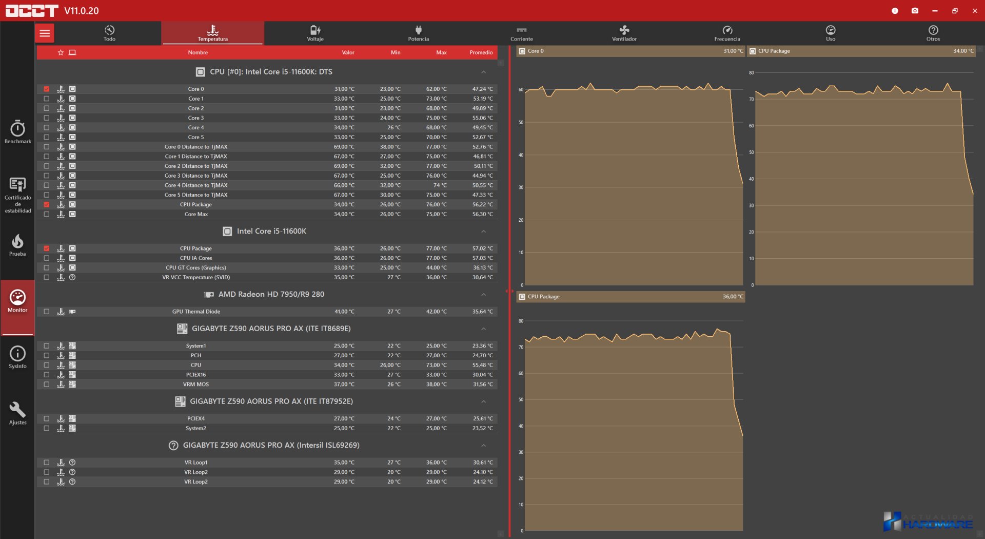Switch to the Ventilador tab
The image size is (985, 539).
coord(624,33)
